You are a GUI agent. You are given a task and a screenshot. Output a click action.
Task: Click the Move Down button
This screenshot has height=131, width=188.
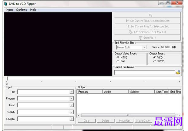(x=143, y=121)
